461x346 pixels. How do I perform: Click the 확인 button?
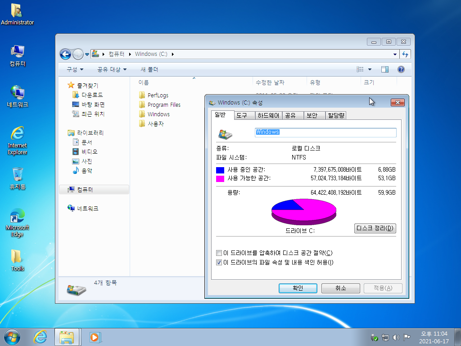[x=298, y=288]
